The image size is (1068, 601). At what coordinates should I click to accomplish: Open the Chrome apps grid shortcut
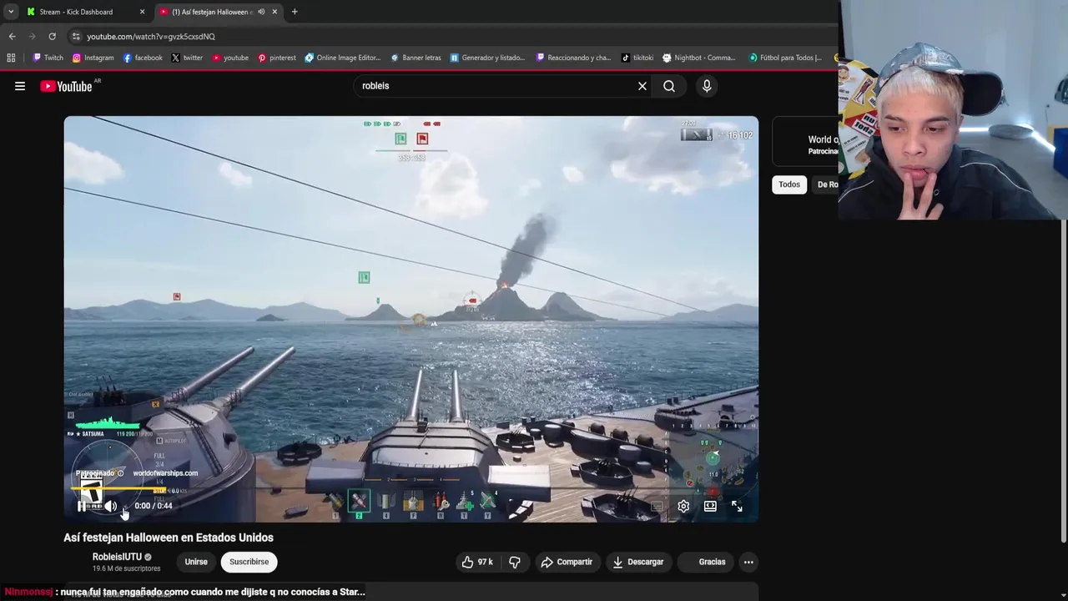(x=11, y=58)
